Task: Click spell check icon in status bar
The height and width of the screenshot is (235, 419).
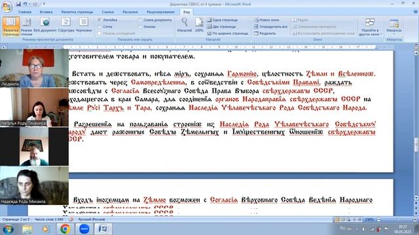Action: [x=71, y=219]
